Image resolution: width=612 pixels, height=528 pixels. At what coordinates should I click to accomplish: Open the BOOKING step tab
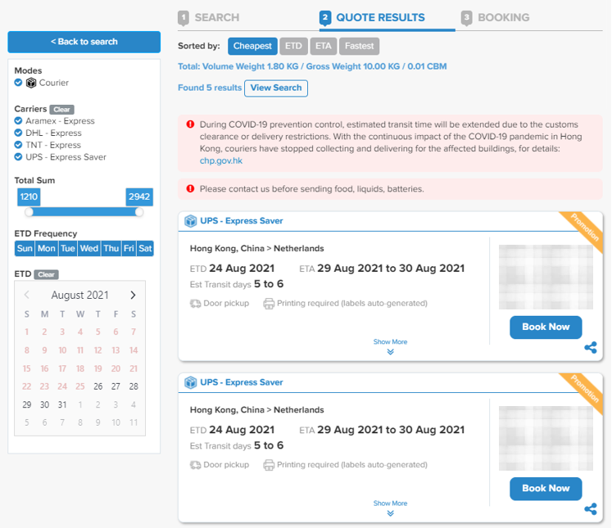(496, 17)
